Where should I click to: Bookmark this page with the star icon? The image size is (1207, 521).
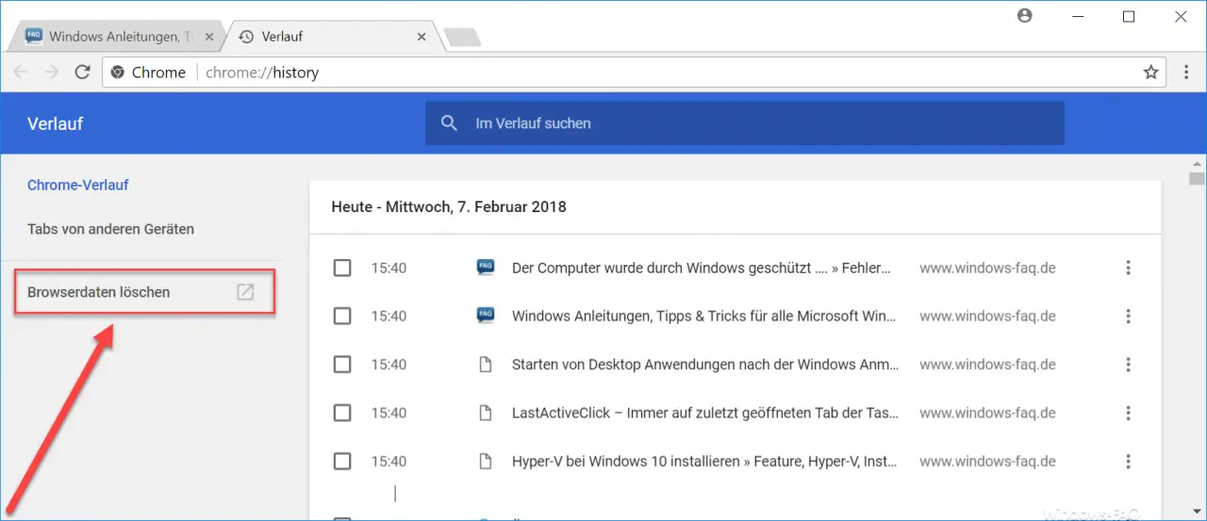click(1150, 72)
